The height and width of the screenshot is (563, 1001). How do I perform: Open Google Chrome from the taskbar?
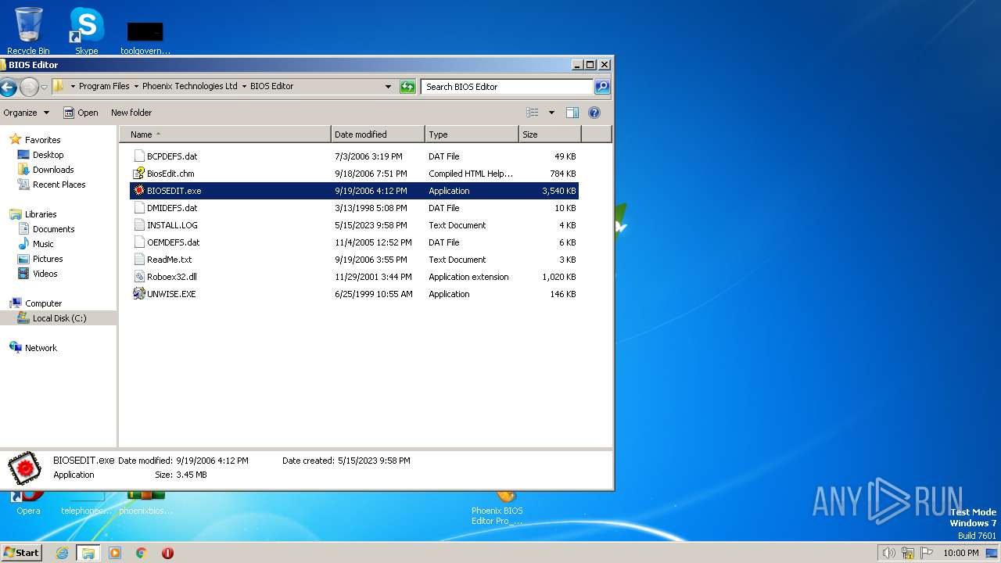coord(142,553)
